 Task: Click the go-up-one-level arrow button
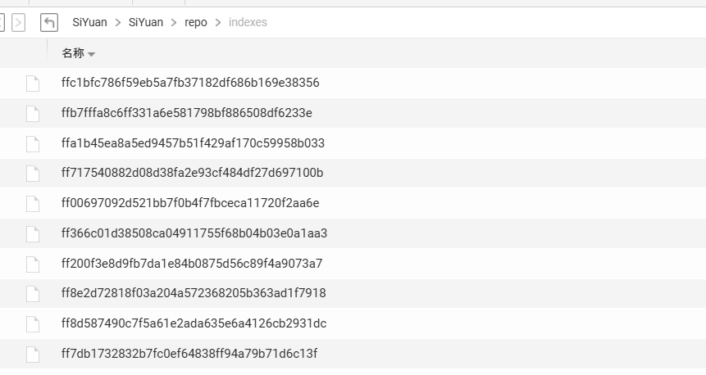[x=49, y=22]
